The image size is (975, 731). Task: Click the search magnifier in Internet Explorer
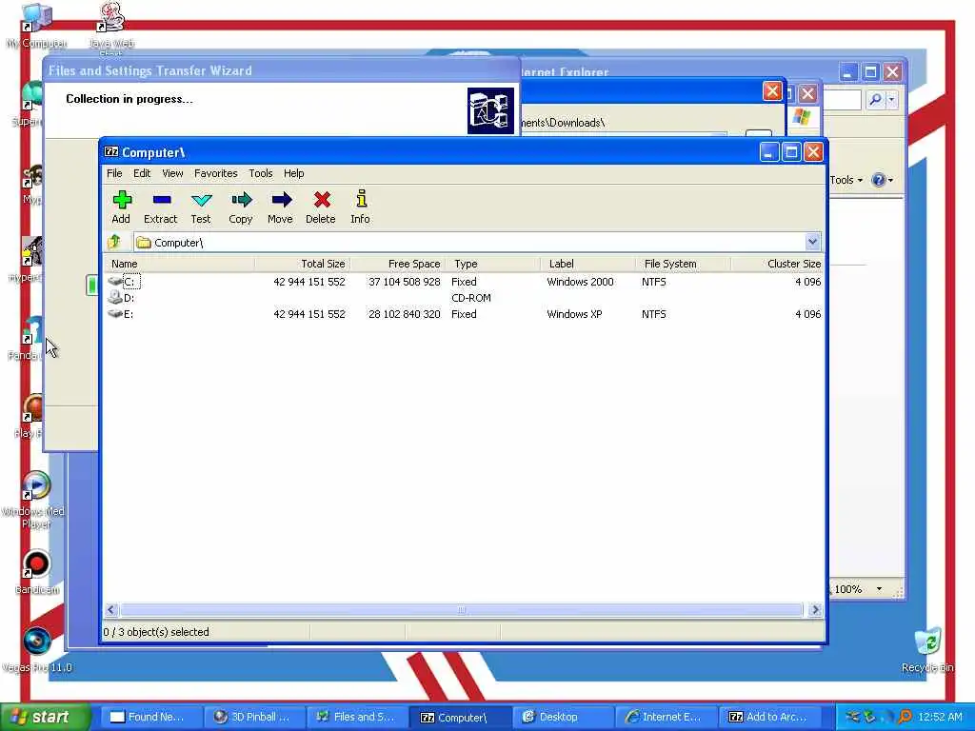click(875, 99)
